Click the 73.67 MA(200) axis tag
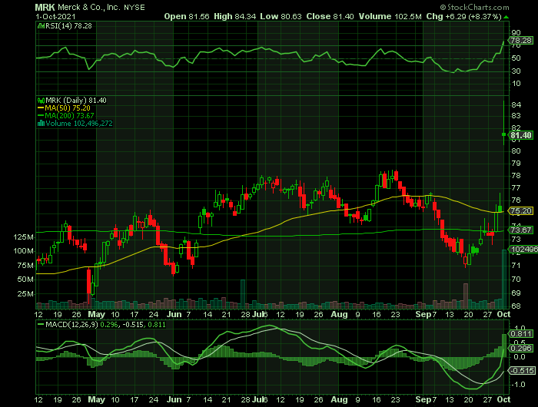 pyautogui.click(x=521, y=230)
